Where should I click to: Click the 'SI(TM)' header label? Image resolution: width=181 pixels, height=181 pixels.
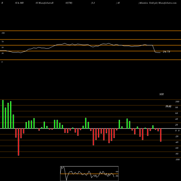point(69,3)
